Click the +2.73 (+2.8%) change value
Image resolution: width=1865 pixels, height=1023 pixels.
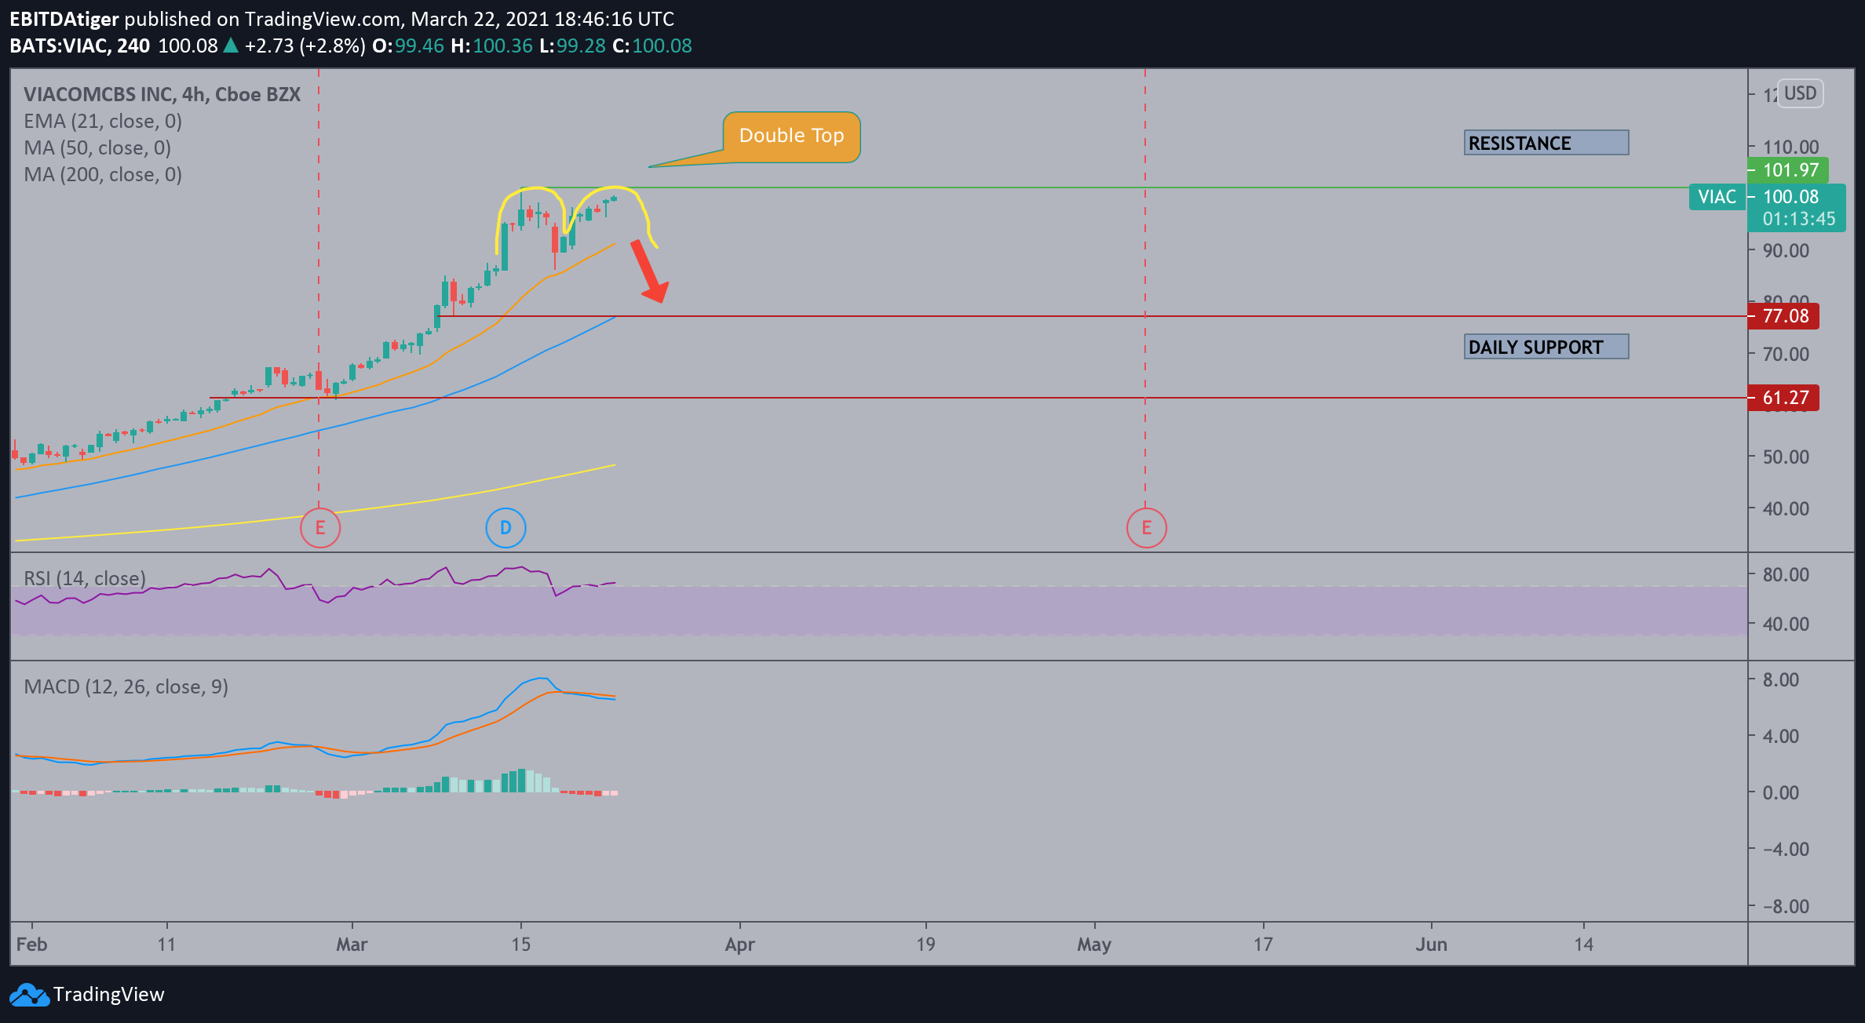click(x=305, y=46)
